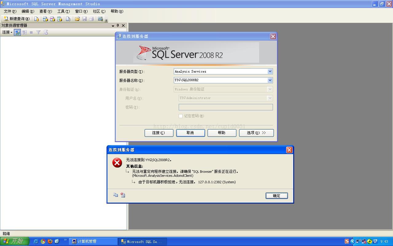
Task: Open a new Database Engine query
Action: click(37, 19)
